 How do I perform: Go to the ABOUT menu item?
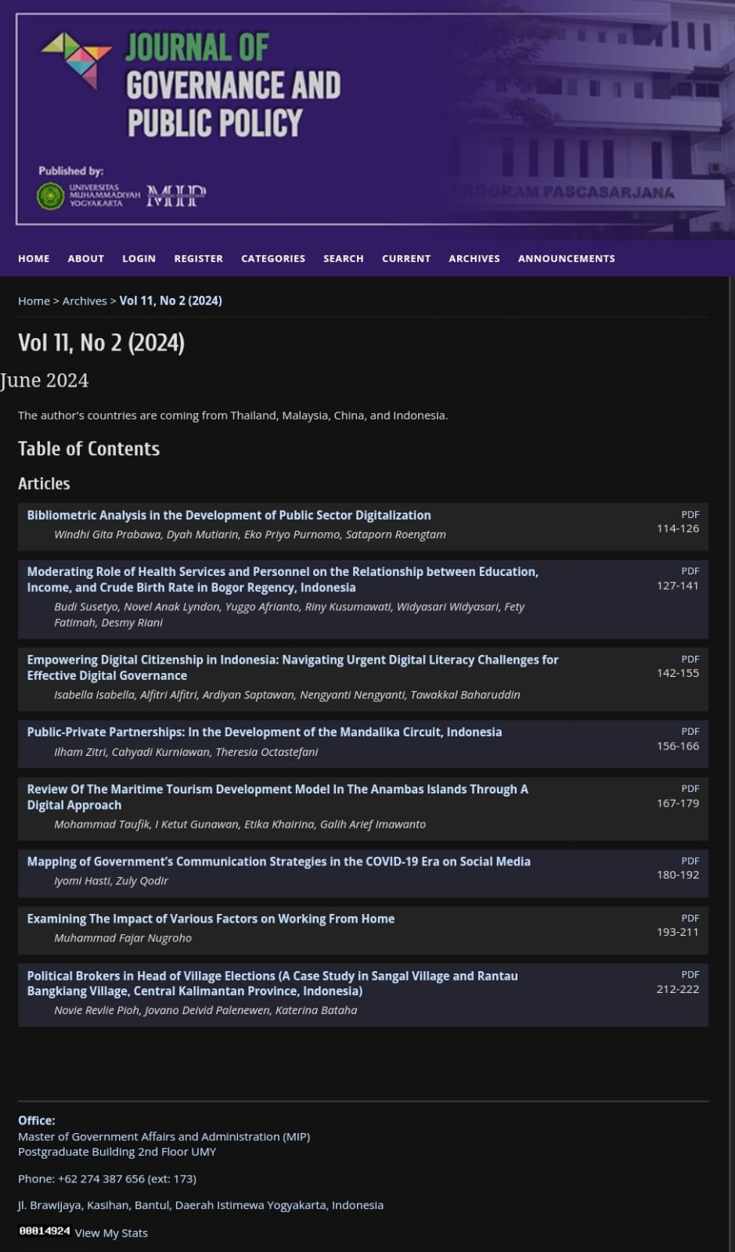click(86, 258)
